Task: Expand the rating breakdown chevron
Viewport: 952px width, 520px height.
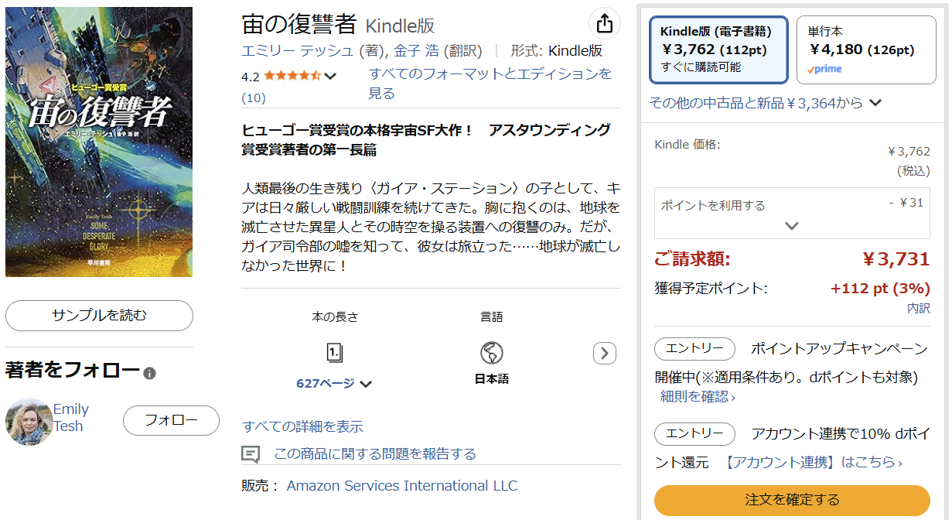Action: click(330, 76)
